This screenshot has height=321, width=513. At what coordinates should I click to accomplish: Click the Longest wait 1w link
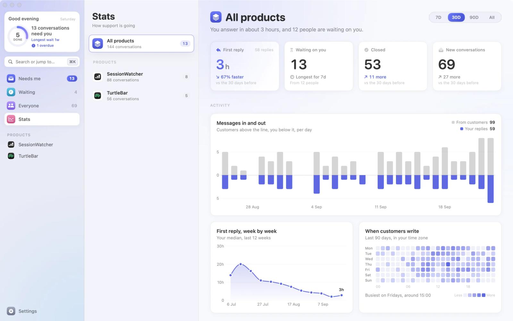(x=45, y=40)
